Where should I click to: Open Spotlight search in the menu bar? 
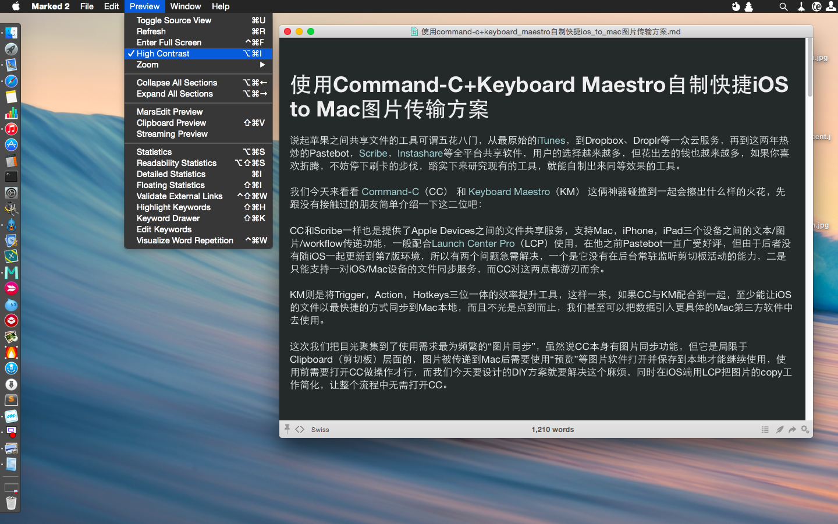point(783,6)
